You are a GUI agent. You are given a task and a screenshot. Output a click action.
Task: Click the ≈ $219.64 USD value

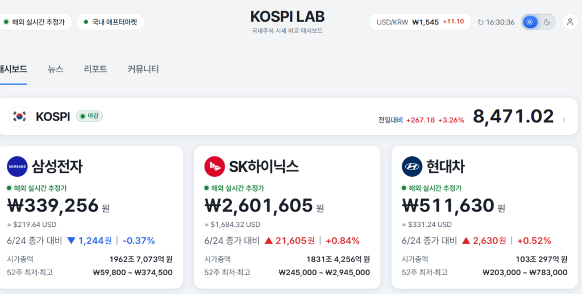coord(32,225)
